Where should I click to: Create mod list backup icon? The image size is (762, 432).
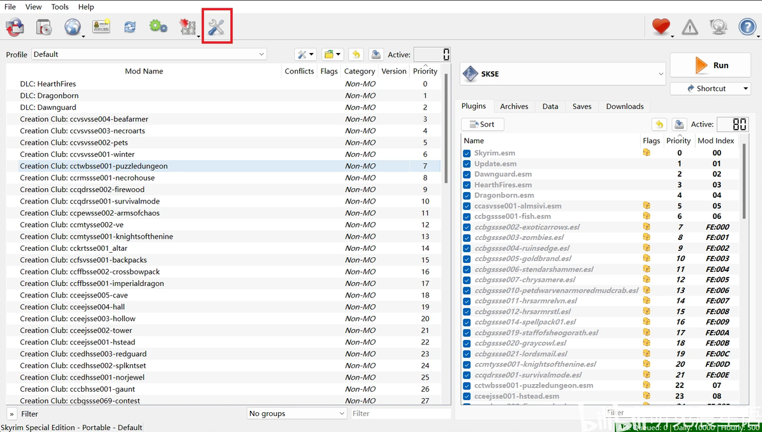click(376, 54)
